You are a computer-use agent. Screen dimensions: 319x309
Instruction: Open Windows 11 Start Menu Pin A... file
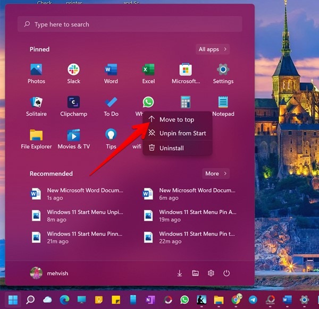click(x=189, y=216)
